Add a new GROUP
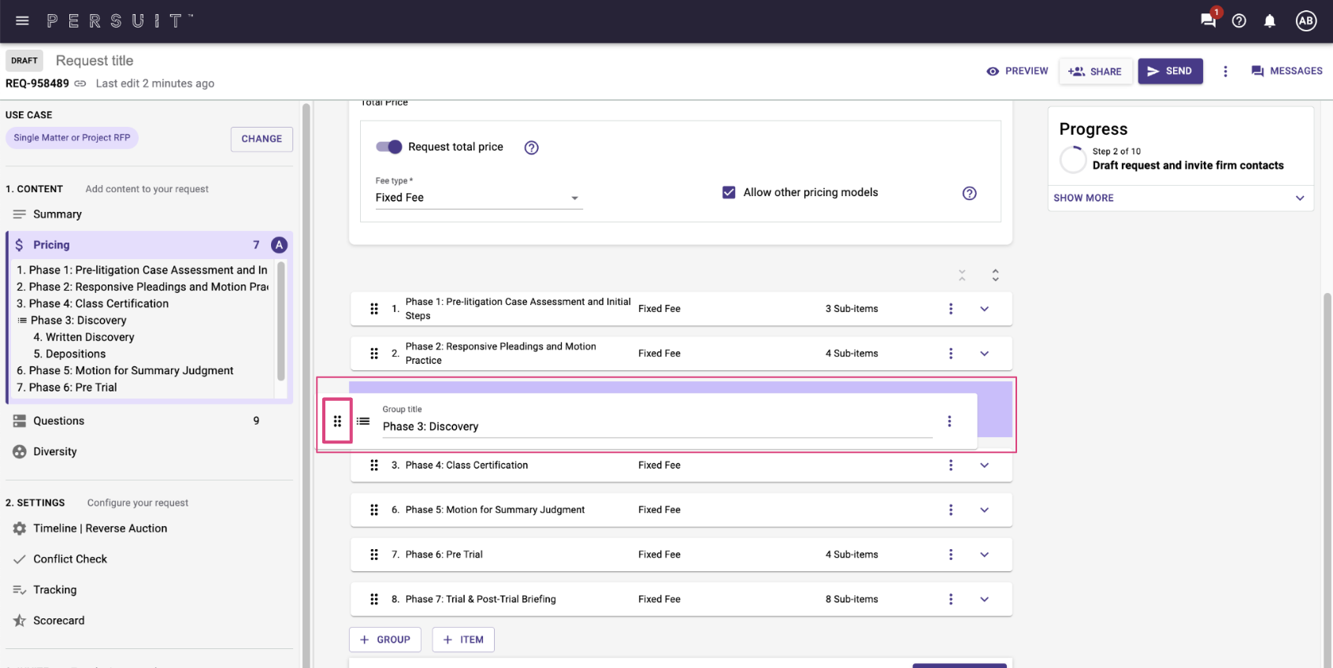The height and width of the screenshot is (668, 1333). (x=385, y=640)
